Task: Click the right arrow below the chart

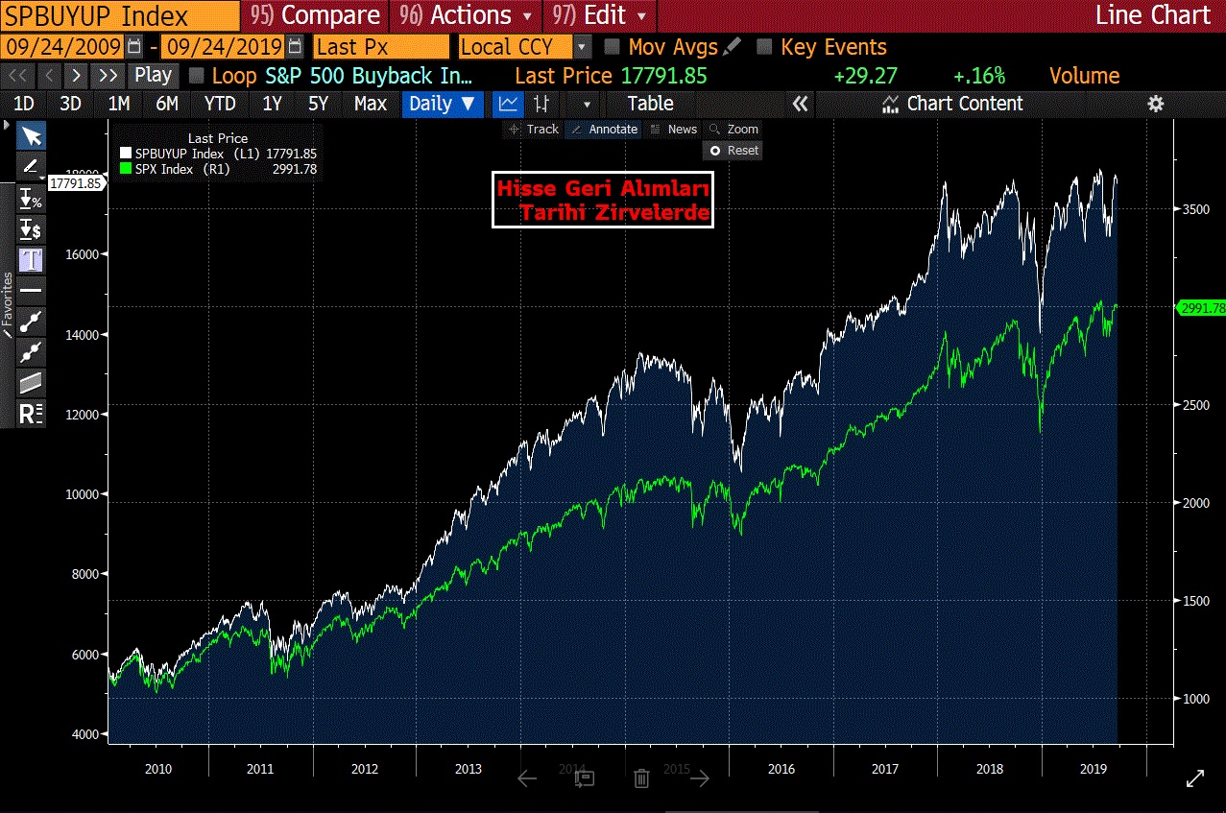Action: (x=700, y=778)
